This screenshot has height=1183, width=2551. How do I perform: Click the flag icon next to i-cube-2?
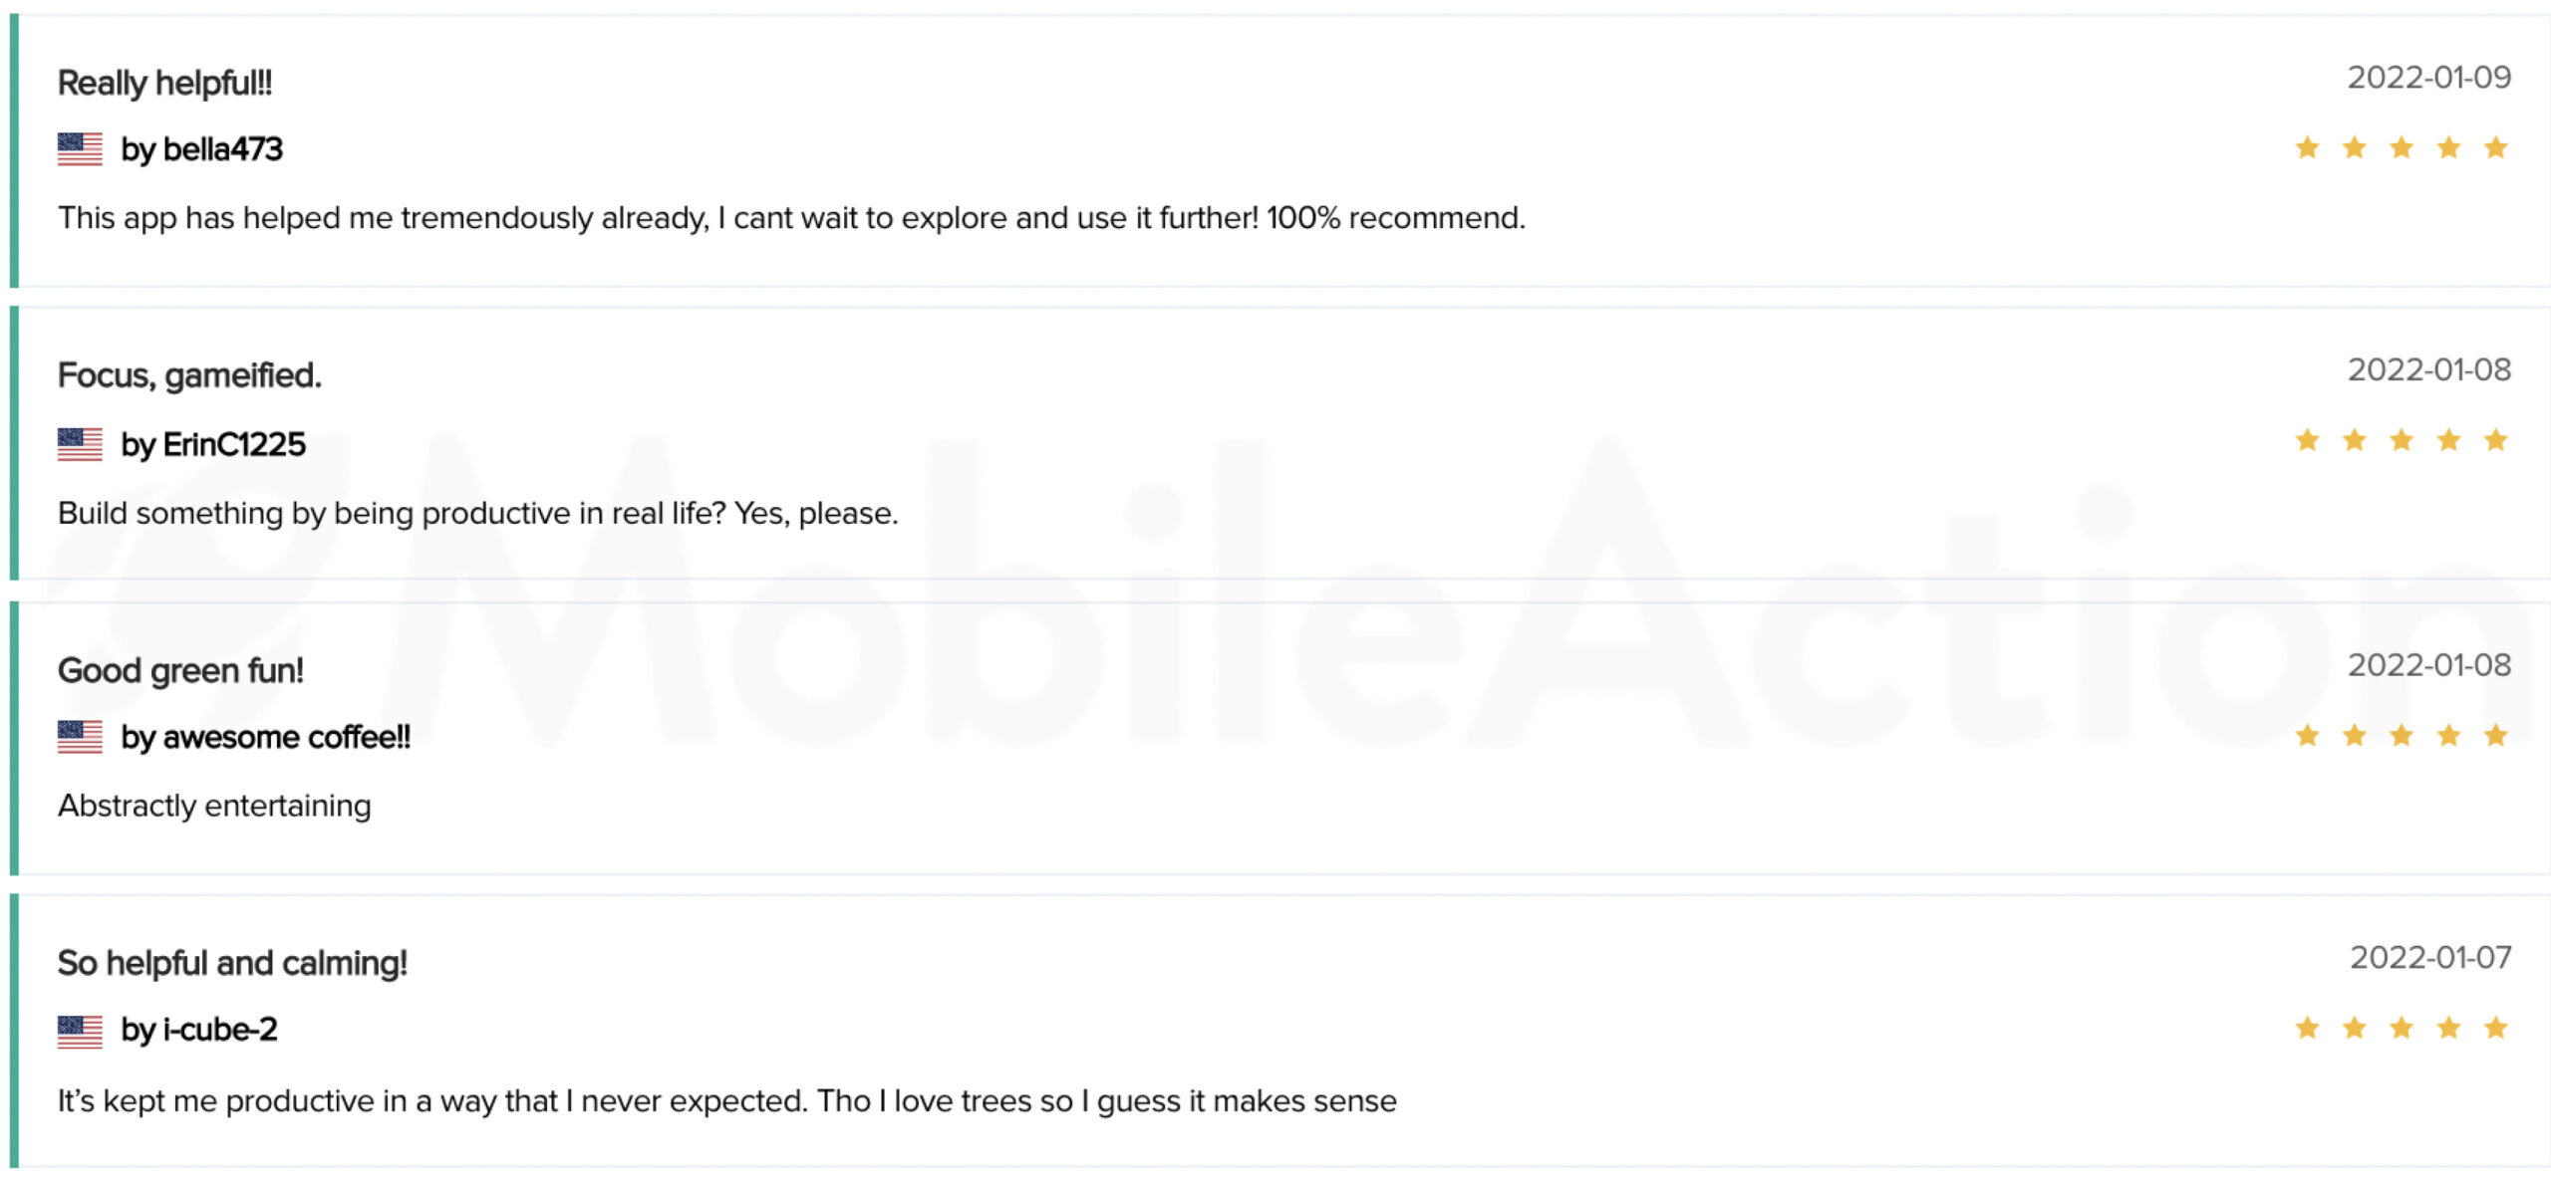pos(80,1031)
